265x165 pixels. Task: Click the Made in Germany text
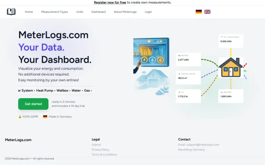(x=60, y=116)
